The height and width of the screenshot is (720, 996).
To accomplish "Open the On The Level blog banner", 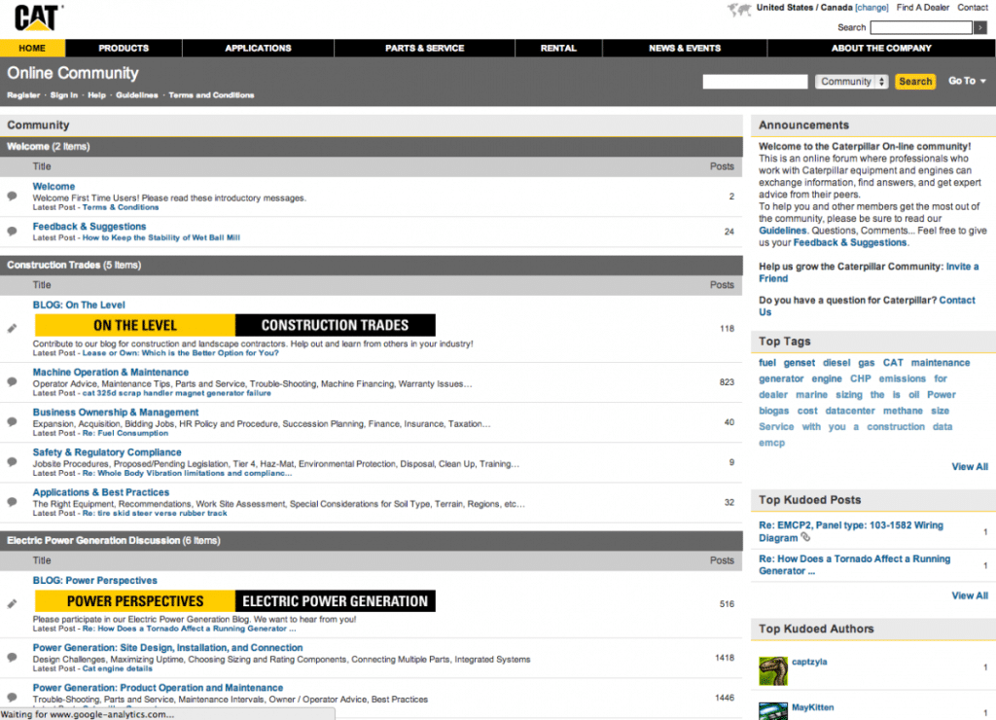I will point(235,325).
